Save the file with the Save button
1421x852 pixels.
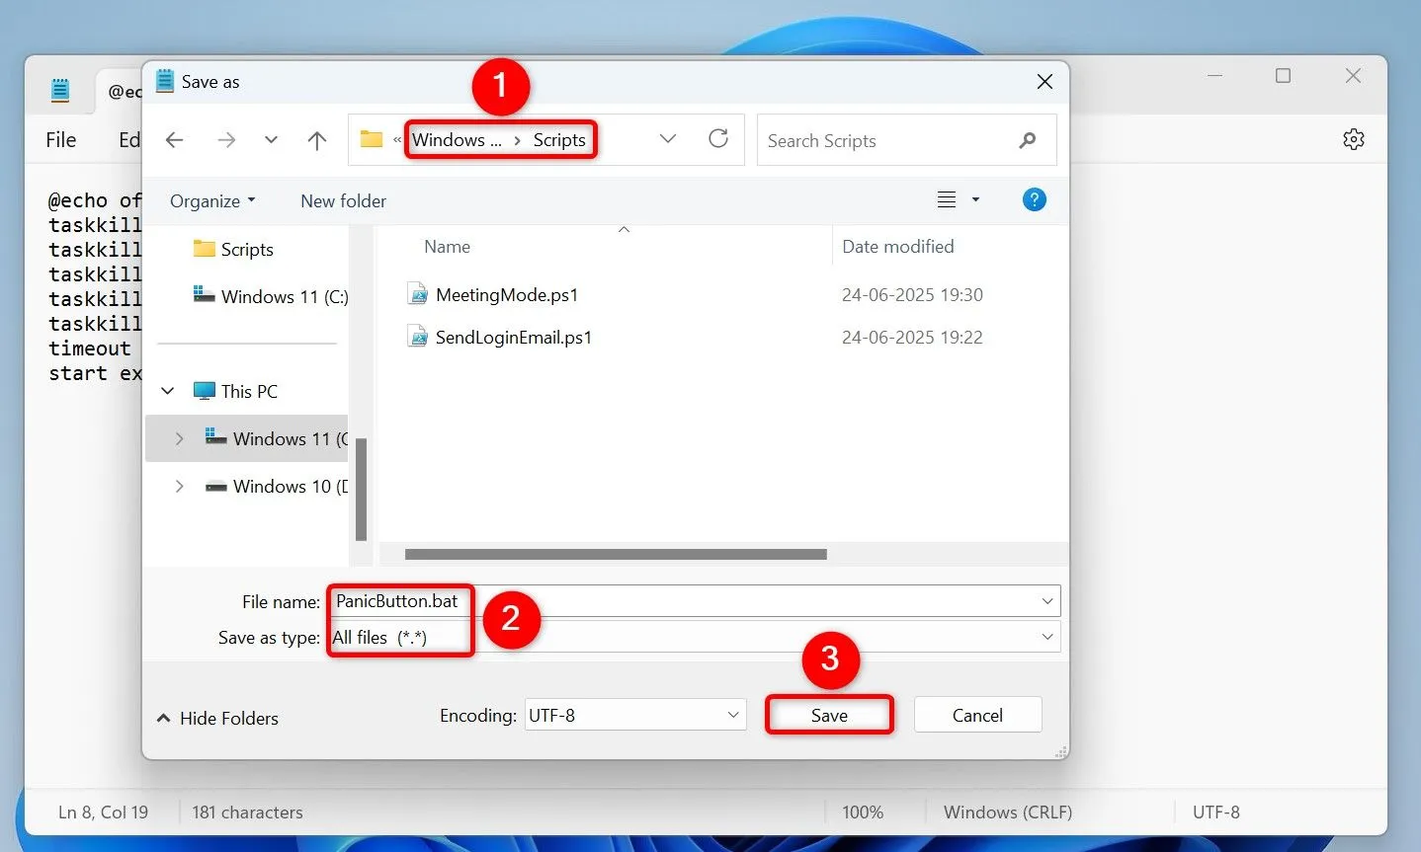click(x=829, y=714)
